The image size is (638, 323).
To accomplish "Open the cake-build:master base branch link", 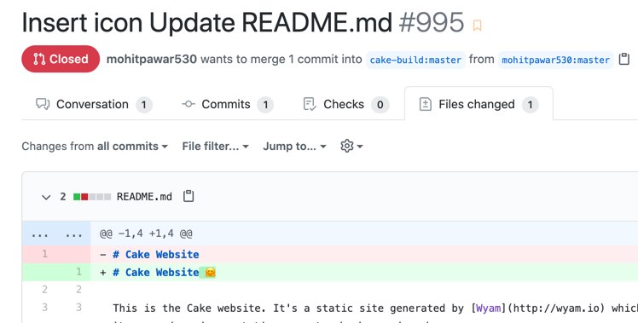I will point(415,61).
